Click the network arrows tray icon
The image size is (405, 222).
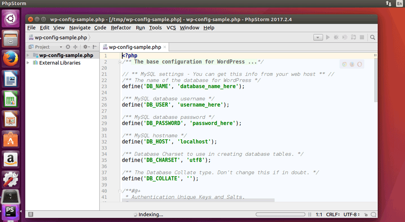(x=389, y=3)
